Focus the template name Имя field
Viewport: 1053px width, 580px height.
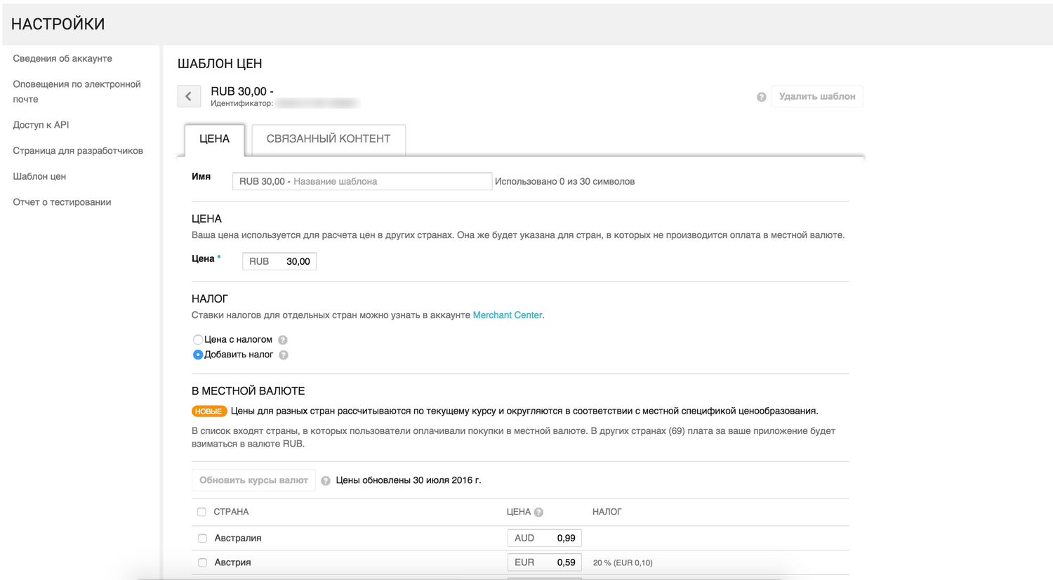pos(362,181)
